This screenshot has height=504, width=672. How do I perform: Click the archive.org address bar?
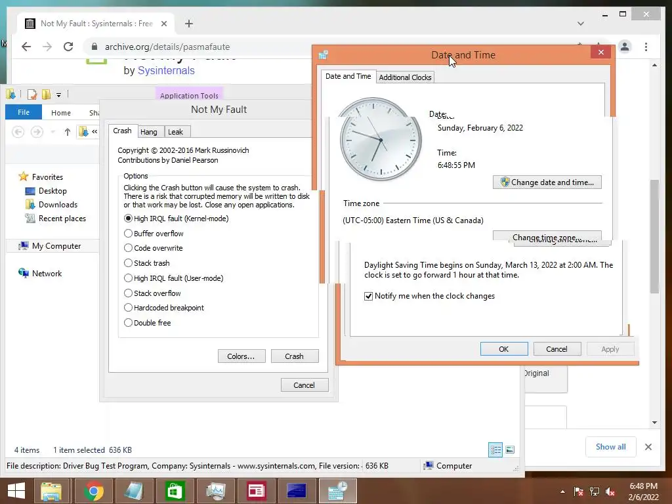[167, 47]
